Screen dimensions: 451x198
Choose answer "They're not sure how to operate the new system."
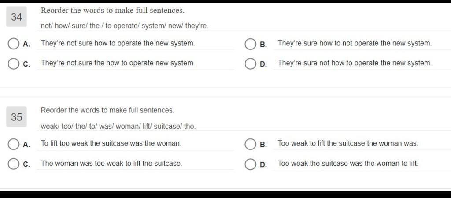click(x=118, y=44)
